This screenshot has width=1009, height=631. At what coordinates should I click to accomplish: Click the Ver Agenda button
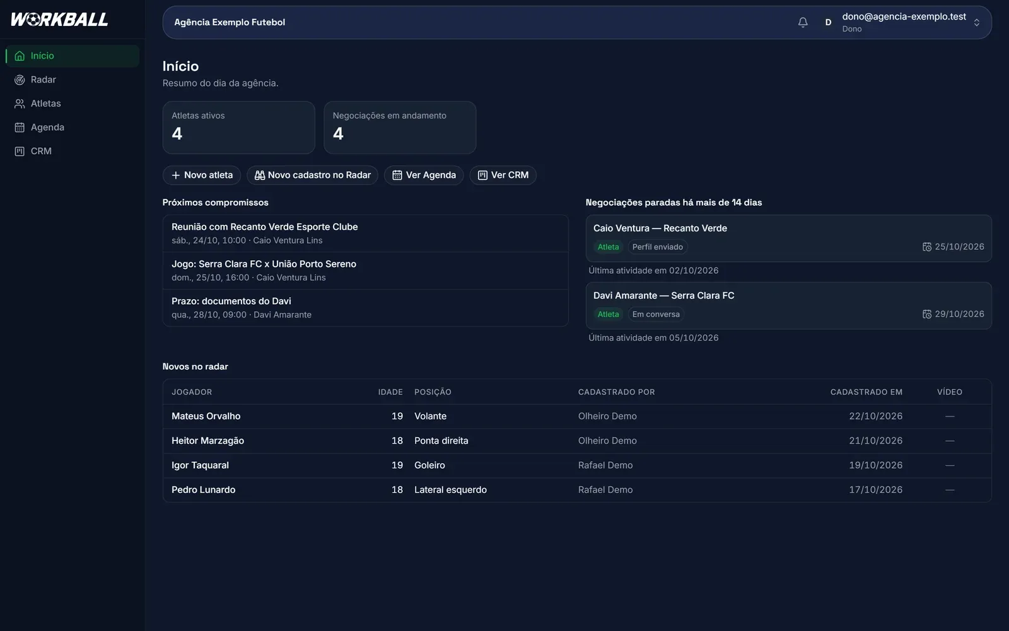424,175
